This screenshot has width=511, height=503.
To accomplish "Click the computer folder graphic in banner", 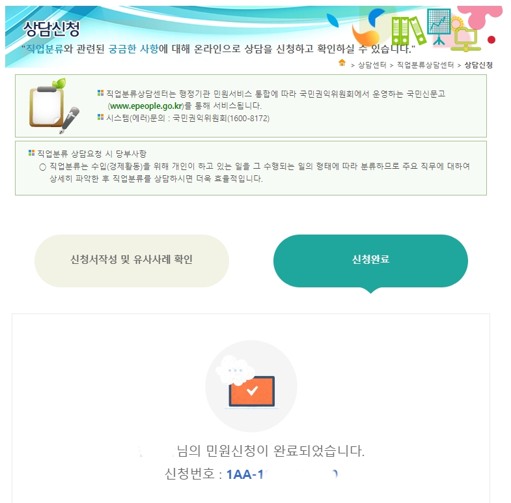I will tap(465, 39).
